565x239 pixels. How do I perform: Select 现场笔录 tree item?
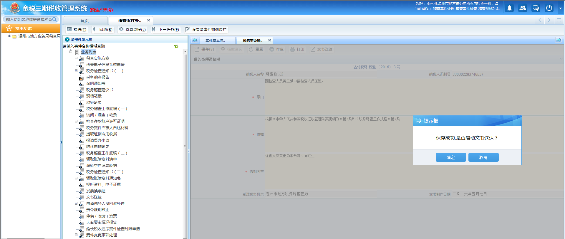(94, 96)
